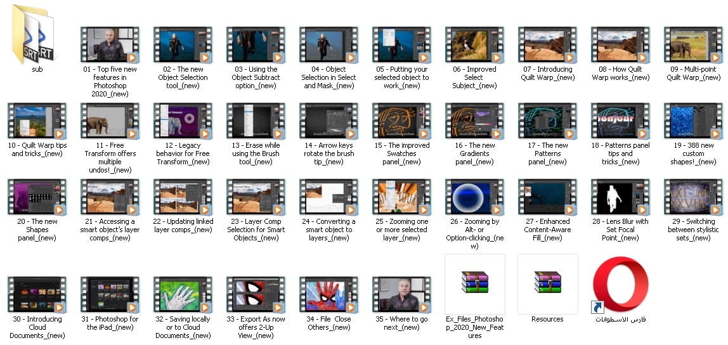Select video 09 Multi-point Quilt Warp icon
The image size is (728, 345).
[x=693, y=44]
